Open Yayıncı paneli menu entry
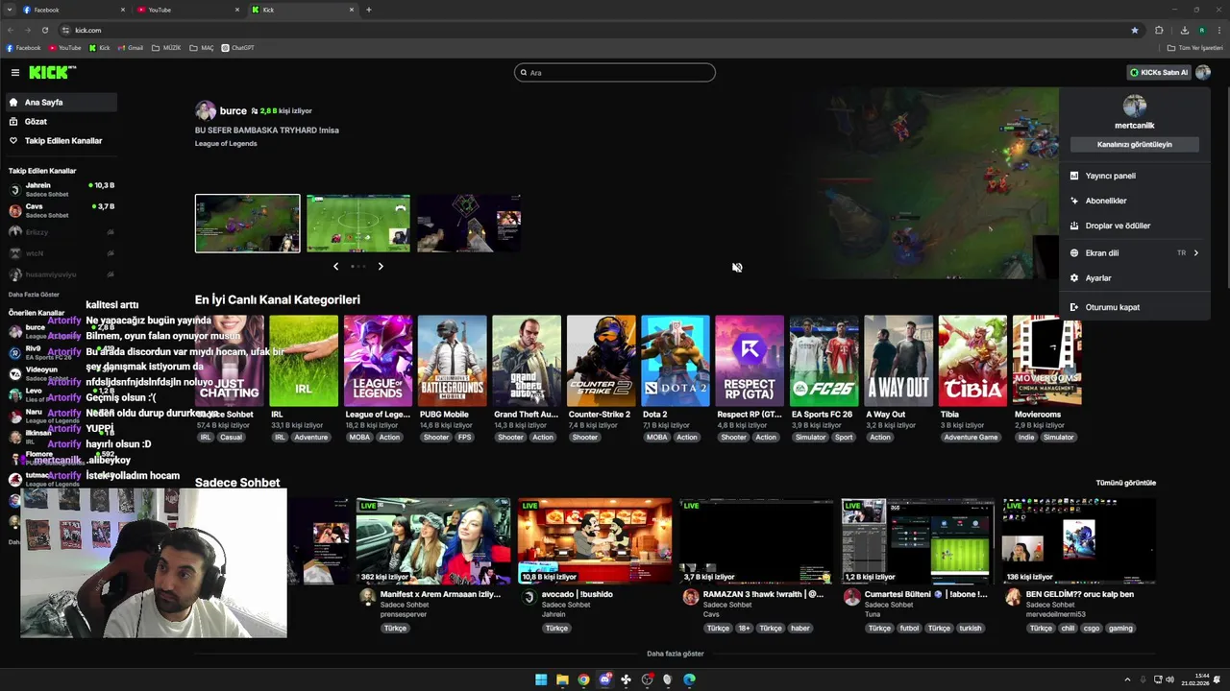1230x691 pixels. 1135,176
